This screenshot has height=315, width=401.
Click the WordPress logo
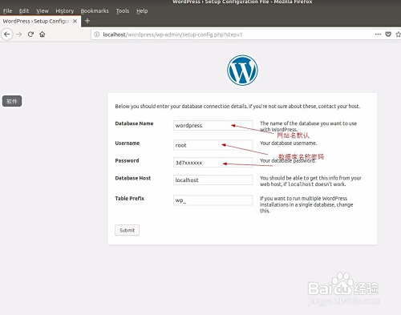click(242, 71)
